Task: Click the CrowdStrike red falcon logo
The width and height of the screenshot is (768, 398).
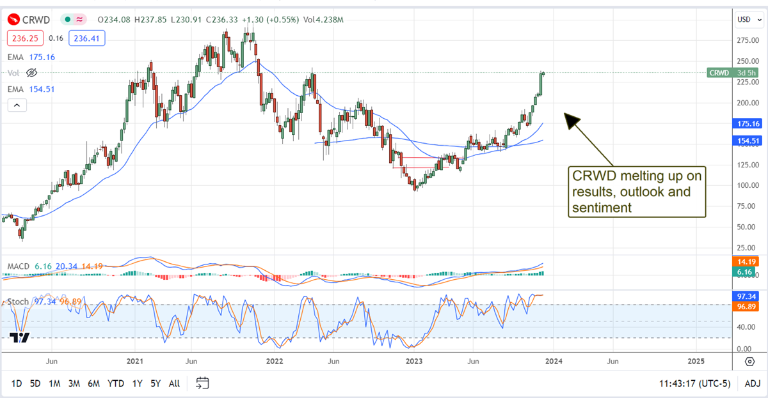Action: pos(13,20)
